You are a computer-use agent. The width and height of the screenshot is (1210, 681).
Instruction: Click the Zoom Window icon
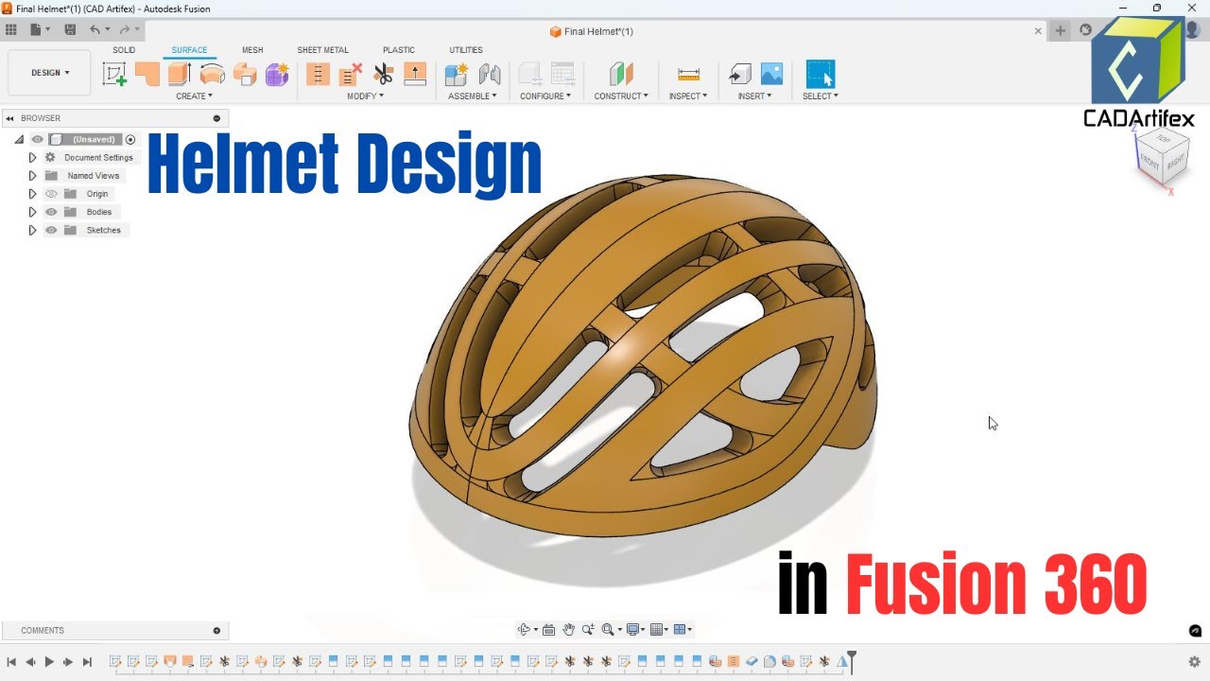click(607, 630)
